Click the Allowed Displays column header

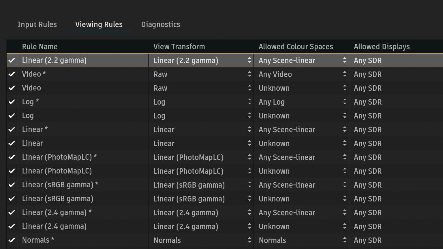[x=382, y=47]
